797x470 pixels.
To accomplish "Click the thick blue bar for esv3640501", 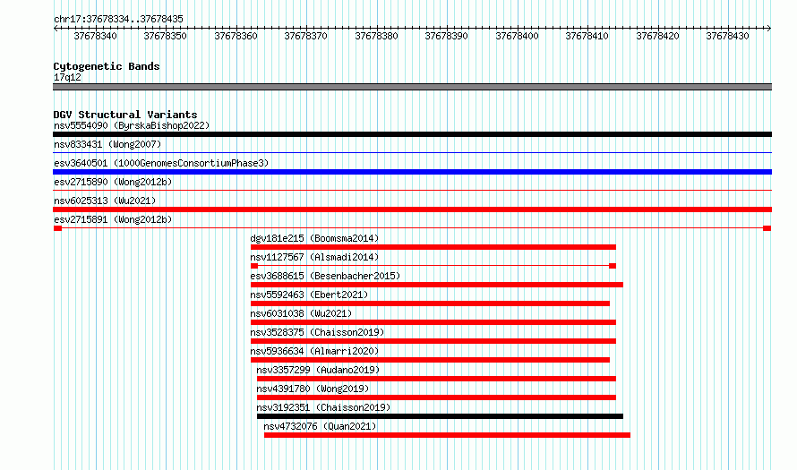I will 412,172.
